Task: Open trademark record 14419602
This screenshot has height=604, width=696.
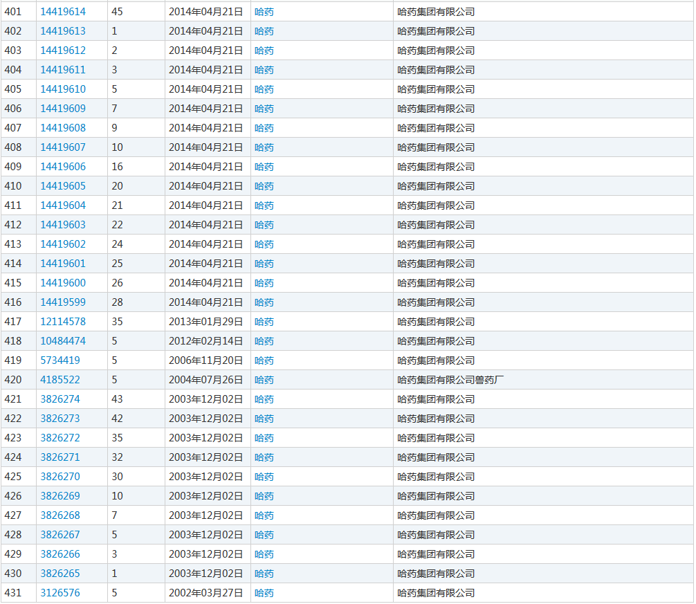Action: click(x=63, y=244)
